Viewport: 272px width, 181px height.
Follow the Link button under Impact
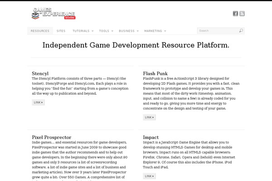click(149, 176)
